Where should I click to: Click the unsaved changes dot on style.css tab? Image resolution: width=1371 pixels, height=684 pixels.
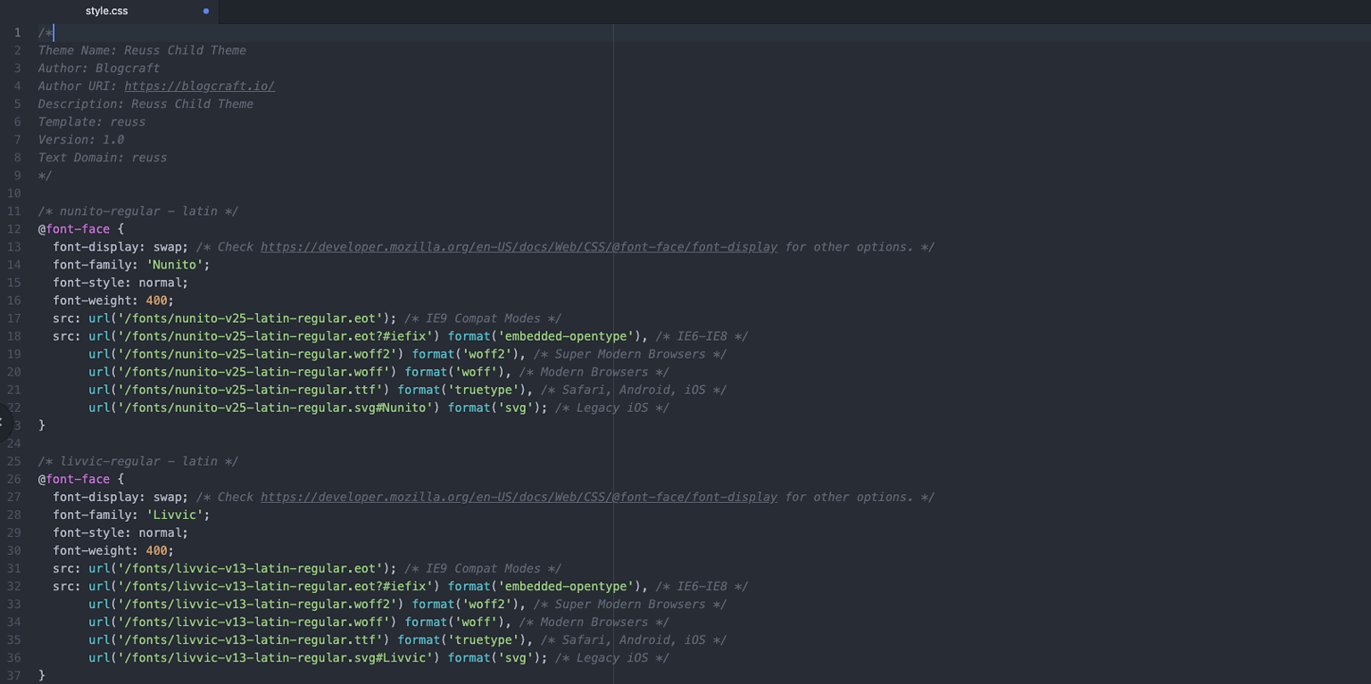pos(204,12)
